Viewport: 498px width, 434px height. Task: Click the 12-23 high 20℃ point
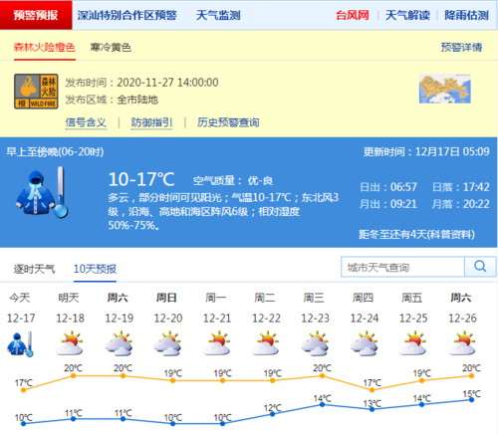coord(322,375)
